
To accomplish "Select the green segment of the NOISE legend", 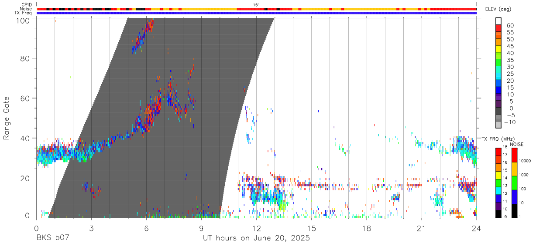I will coord(515,183).
